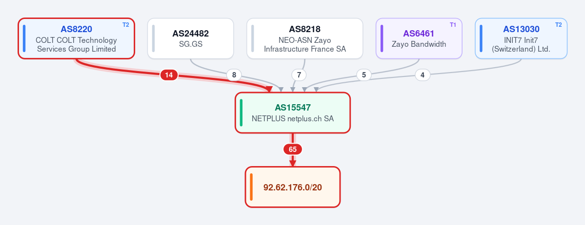585x225 pixels.
Task: Click the AS8218 NEO-ASN Zayo node
Action: pyautogui.click(x=304, y=38)
